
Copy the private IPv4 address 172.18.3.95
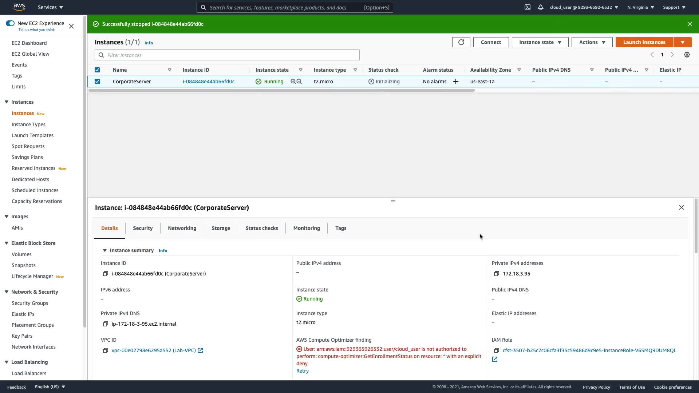tap(496, 274)
